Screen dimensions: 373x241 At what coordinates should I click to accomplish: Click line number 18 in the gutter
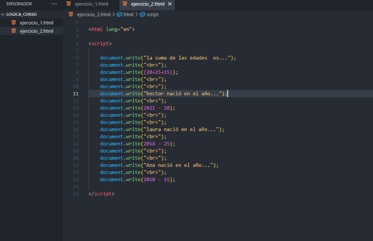point(76,144)
